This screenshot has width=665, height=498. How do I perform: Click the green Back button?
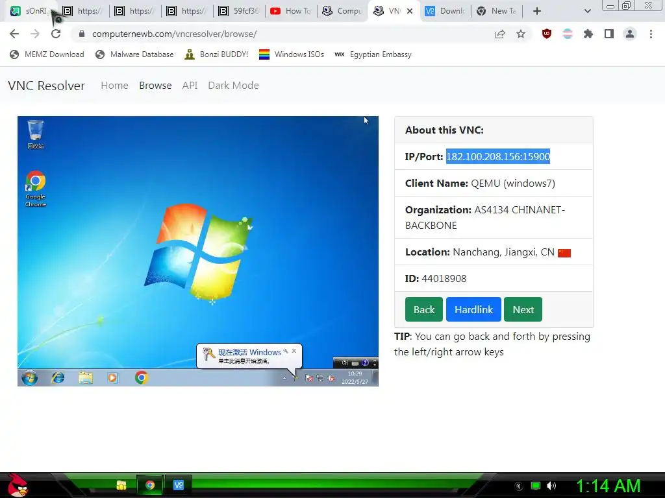coord(423,309)
